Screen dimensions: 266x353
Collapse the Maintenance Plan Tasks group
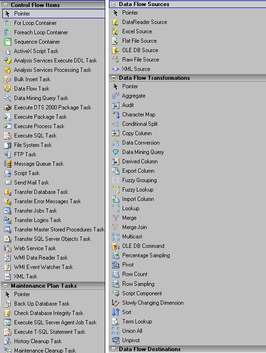click(x=6, y=286)
